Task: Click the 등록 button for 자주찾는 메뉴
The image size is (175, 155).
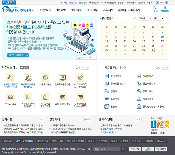Action: point(24,68)
